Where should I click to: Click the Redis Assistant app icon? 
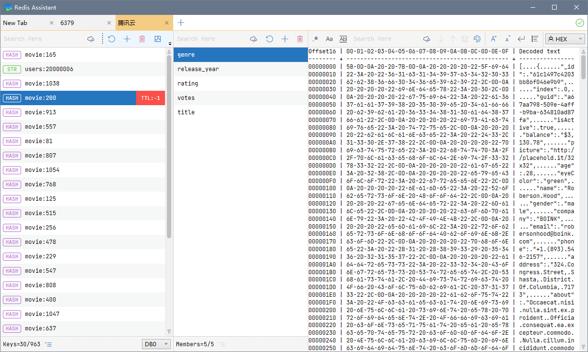click(x=8, y=7)
